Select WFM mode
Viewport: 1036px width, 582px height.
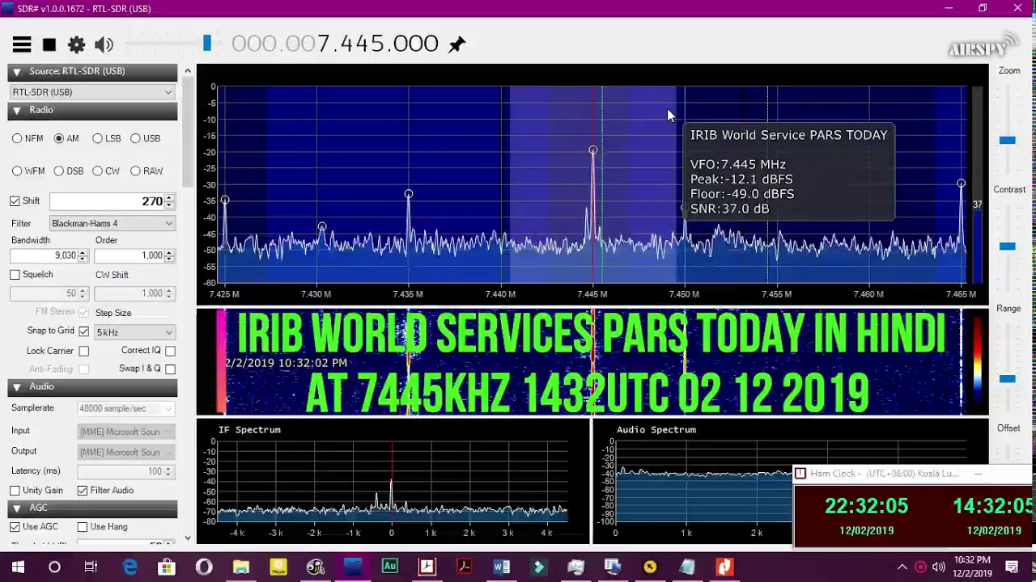[x=17, y=171]
